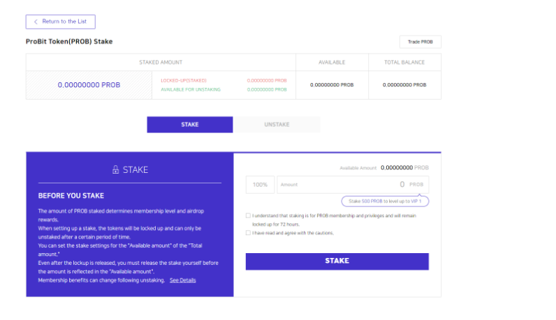The height and width of the screenshot is (320, 556).
Task: Click the LOCKED-UP(STAKED) label
Action: click(184, 81)
